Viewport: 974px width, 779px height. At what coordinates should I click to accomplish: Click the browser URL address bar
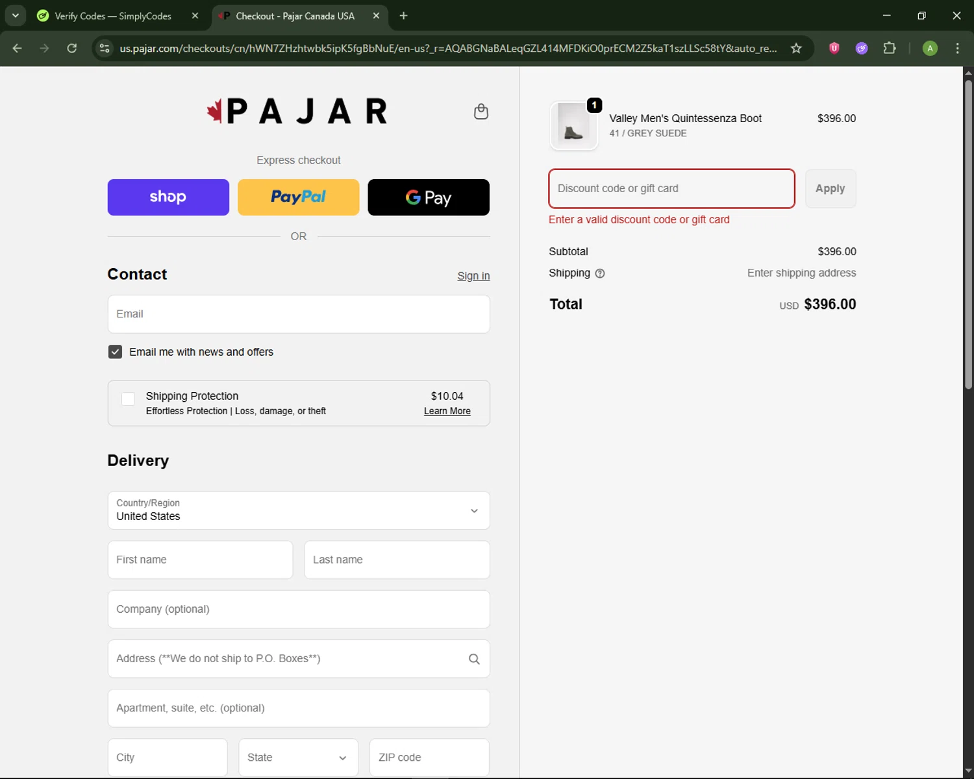click(448, 48)
